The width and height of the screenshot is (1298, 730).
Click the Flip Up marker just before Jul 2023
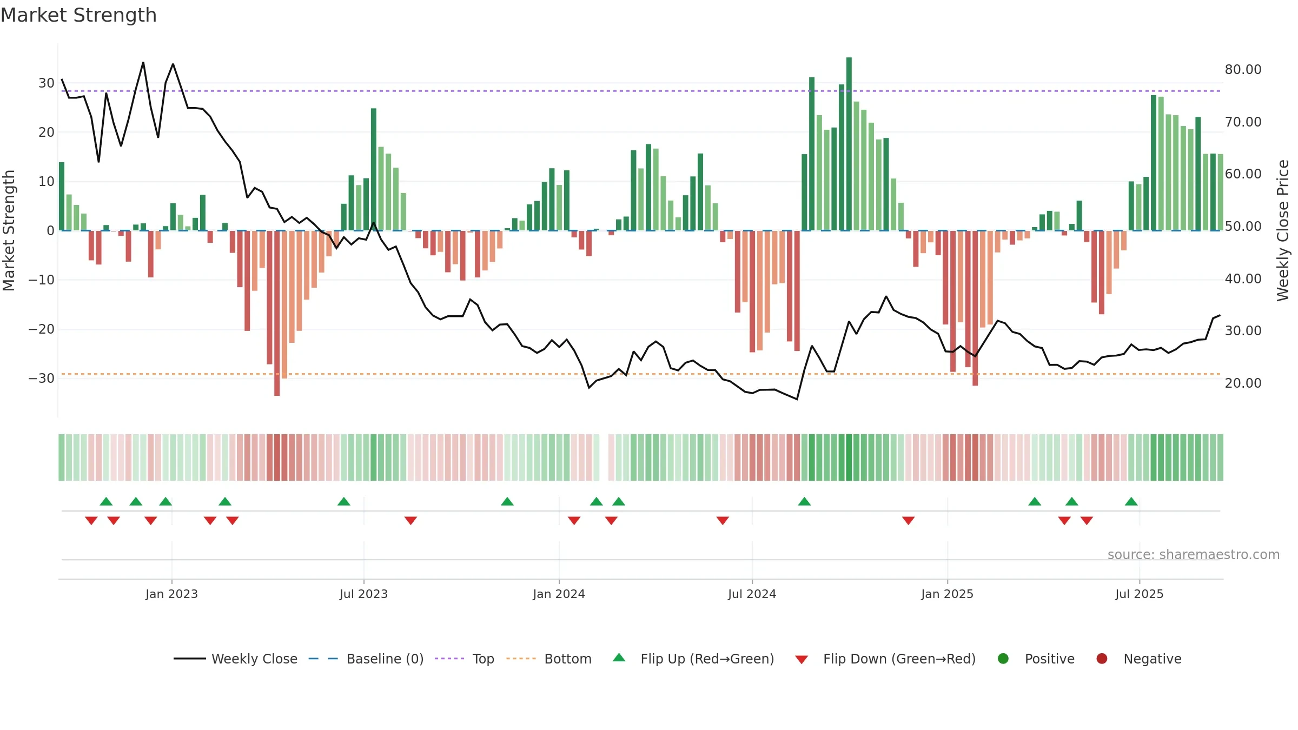[x=344, y=501]
